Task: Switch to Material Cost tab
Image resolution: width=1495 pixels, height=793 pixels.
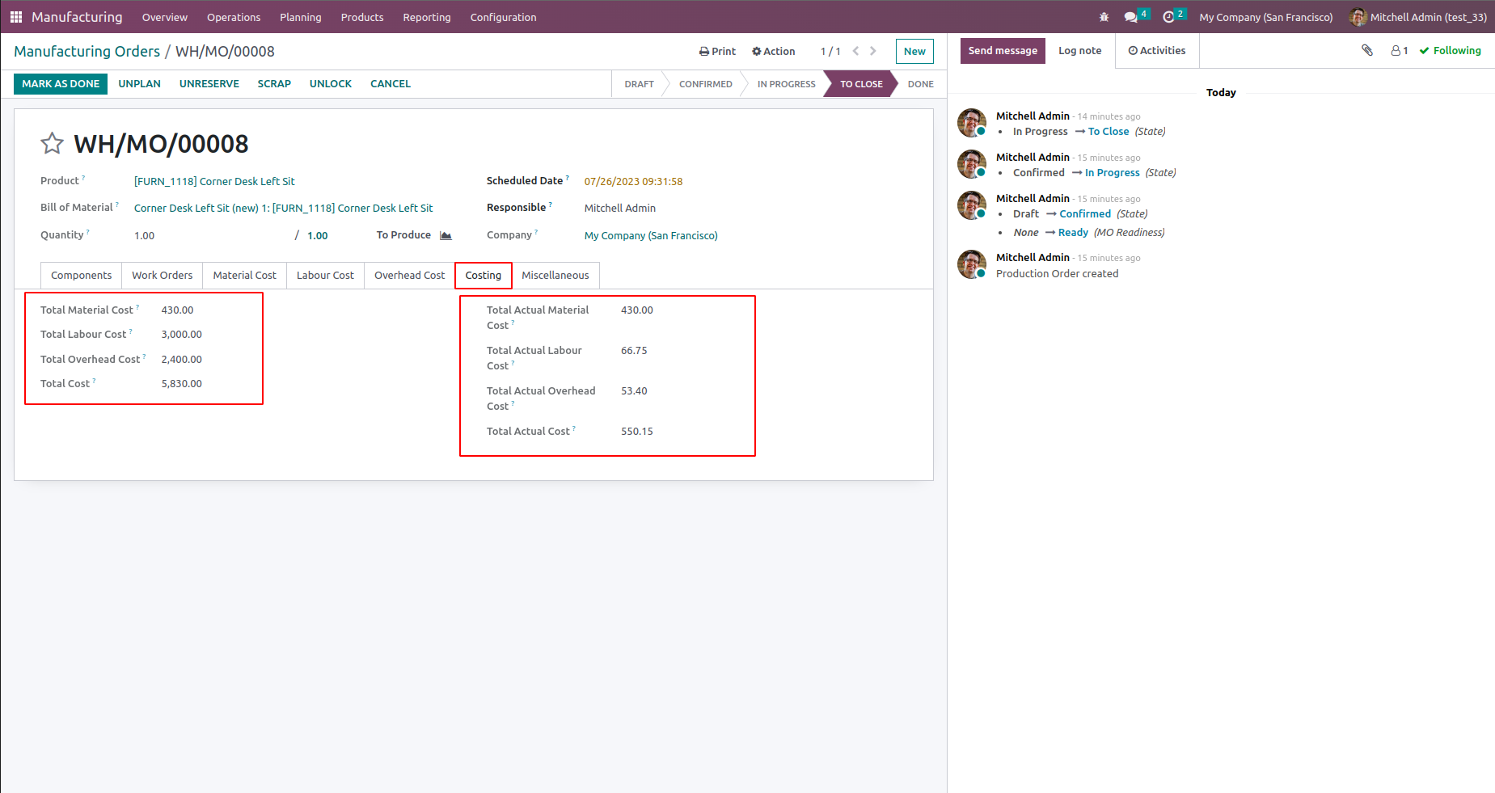Action: click(245, 276)
